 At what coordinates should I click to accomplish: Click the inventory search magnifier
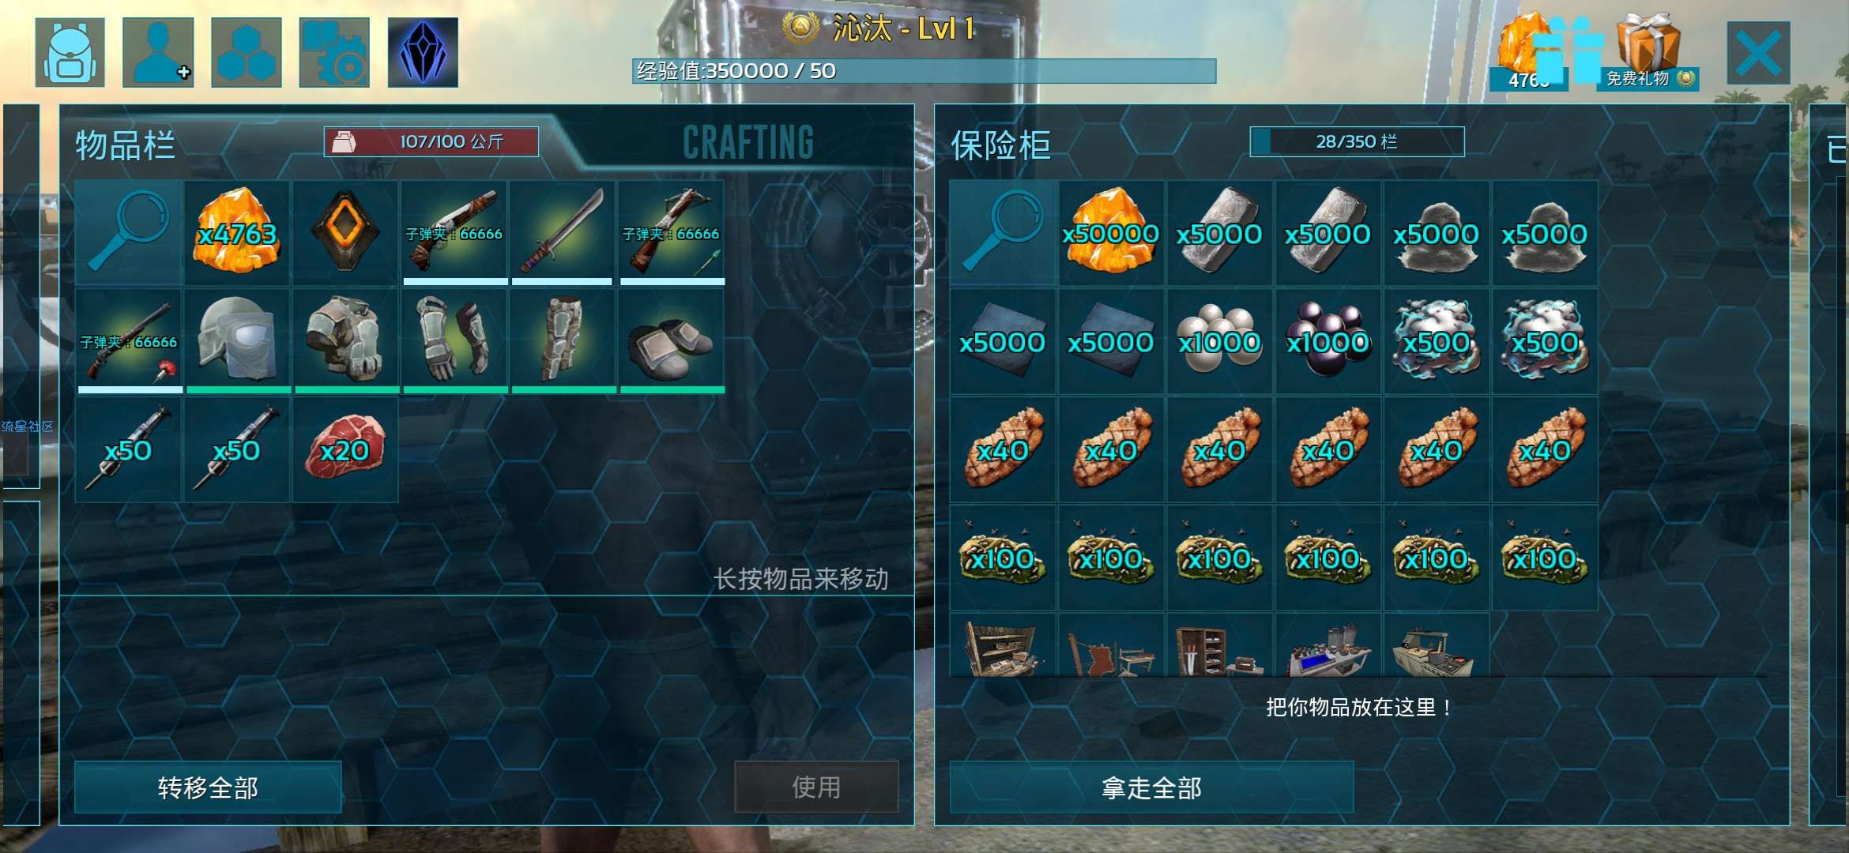[129, 233]
